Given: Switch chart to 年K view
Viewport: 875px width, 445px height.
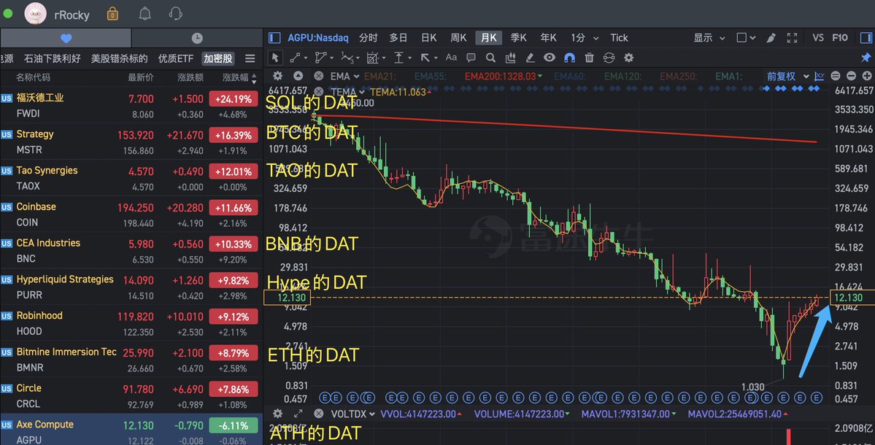Looking at the screenshot, I should pyautogui.click(x=548, y=37).
